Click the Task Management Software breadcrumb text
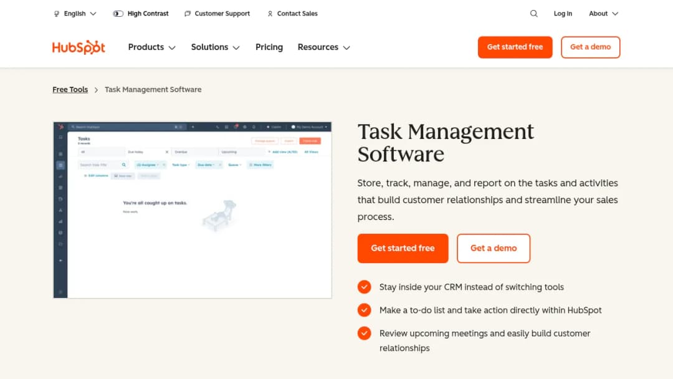This screenshot has height=379, width=673. [153, 89]
